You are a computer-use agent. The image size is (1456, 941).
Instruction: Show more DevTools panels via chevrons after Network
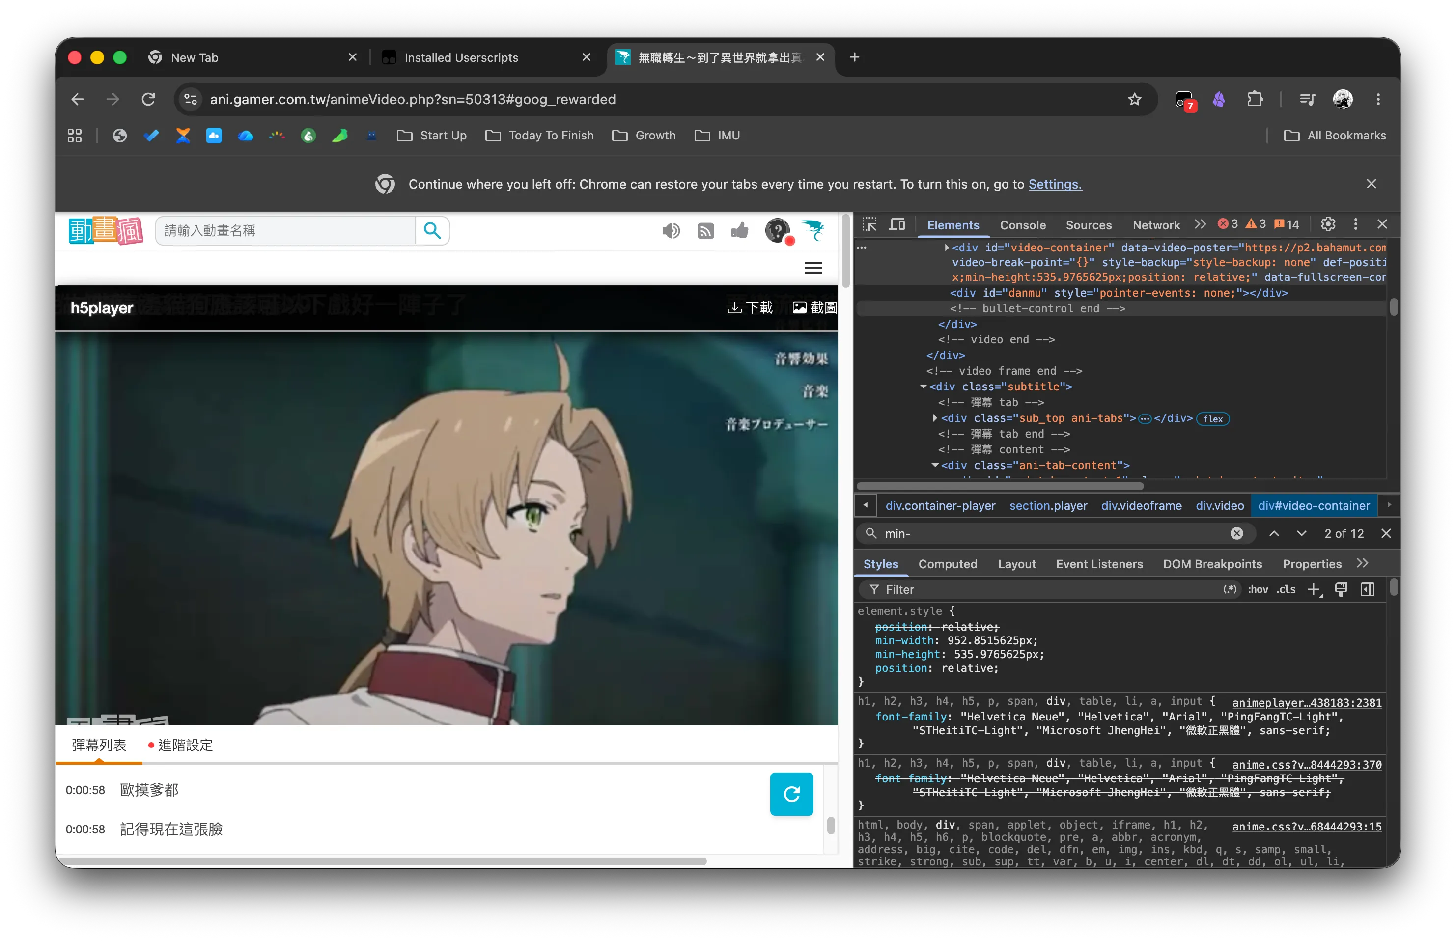[1201, 224]
